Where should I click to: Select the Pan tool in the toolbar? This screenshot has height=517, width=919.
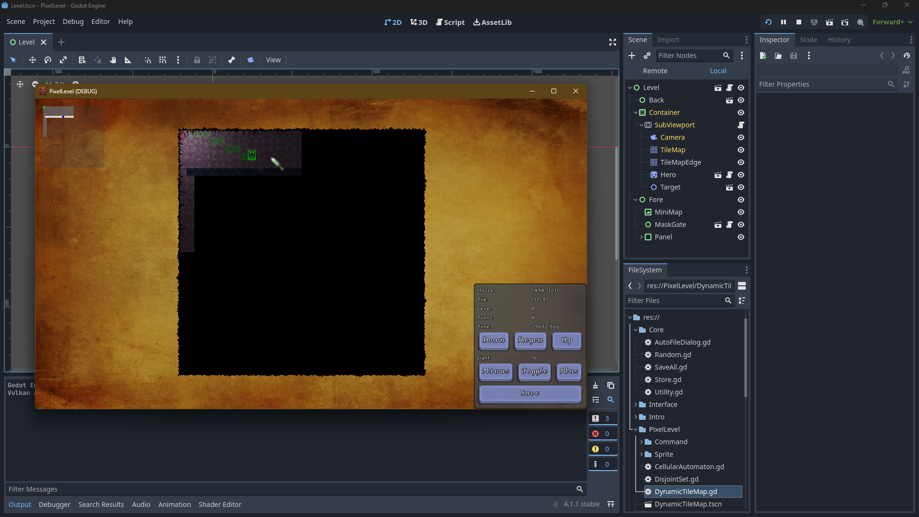click(x=113, y=59)
